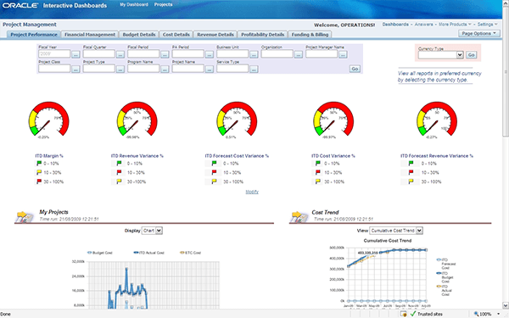Image resolution: width=509 pixels, height=318 pixels.
Task: Switch to the Profitability Details tab
Action: click(263, 35)
